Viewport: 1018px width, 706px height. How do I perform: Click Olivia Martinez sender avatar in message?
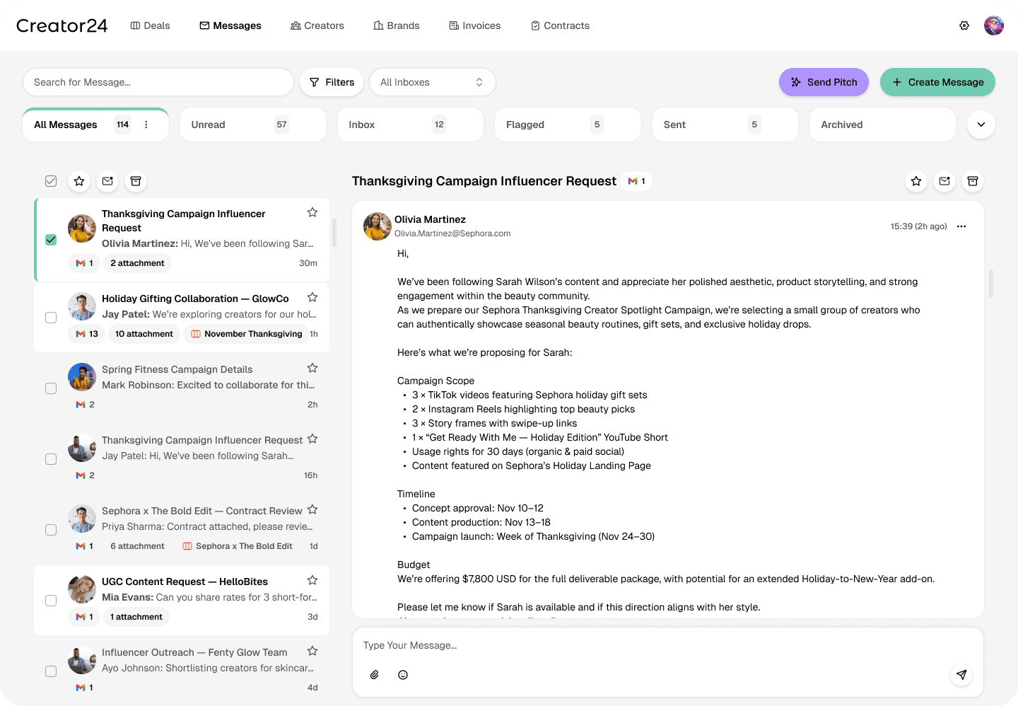pyautogui.click(x=378, y=226)
